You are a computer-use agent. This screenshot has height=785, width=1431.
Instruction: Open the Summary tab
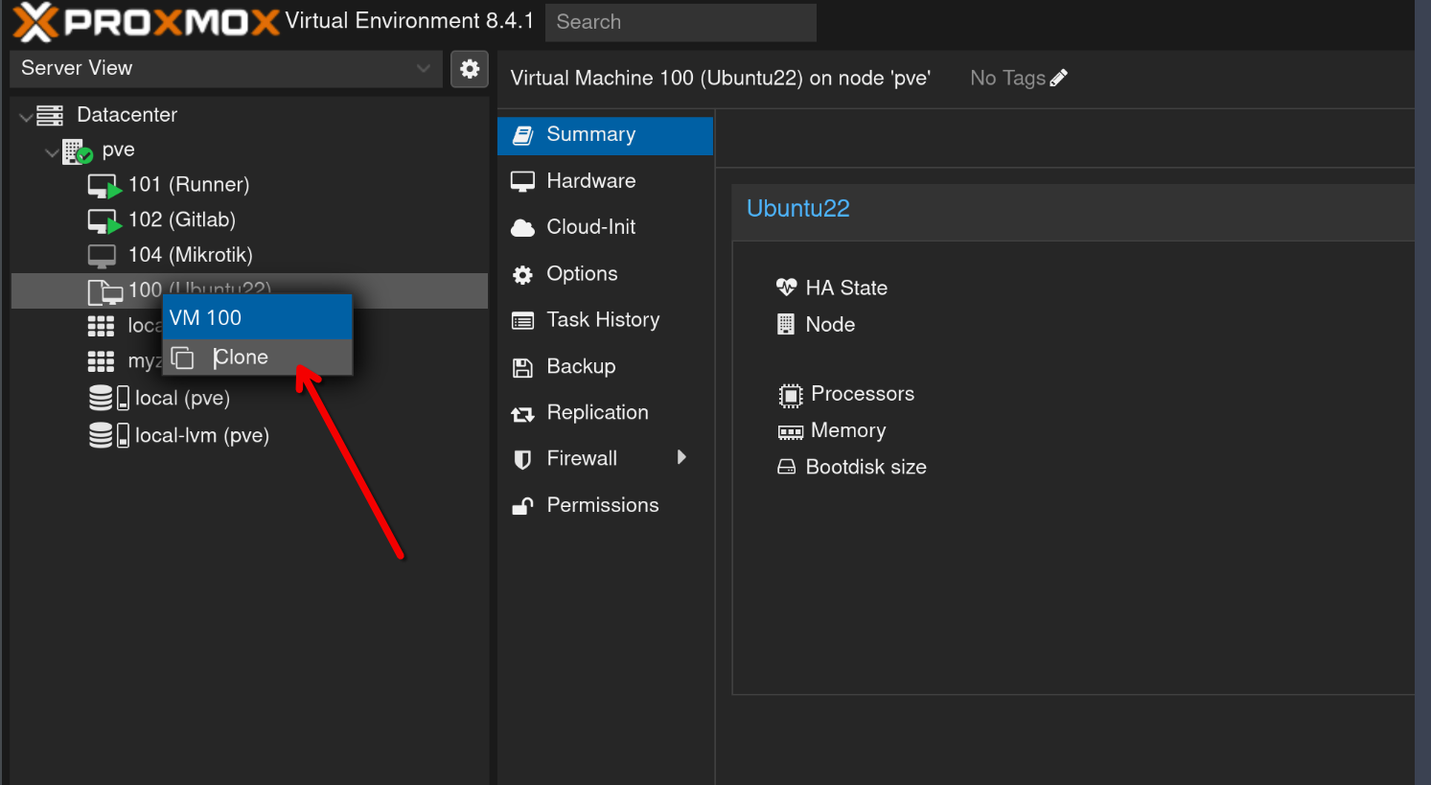tap(605, 135)
